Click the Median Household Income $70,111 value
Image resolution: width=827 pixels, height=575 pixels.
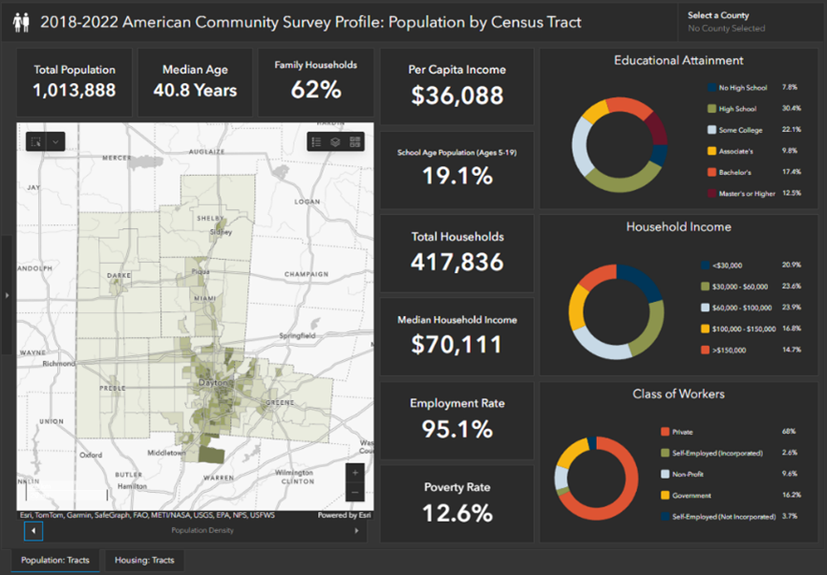[457, 345]
